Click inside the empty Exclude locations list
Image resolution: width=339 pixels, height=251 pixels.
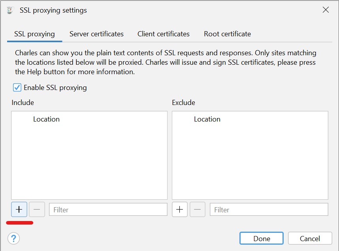pos(250,162)
